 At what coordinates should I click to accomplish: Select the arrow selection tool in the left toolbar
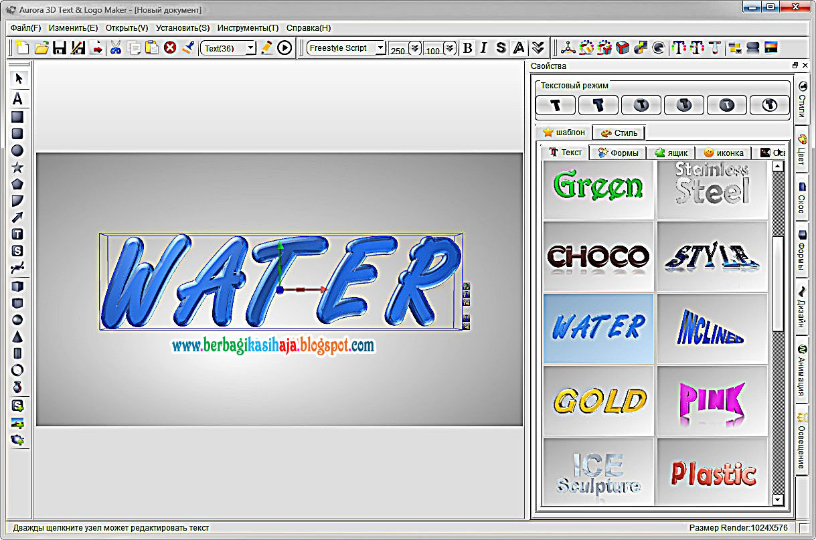pos(18,78)
